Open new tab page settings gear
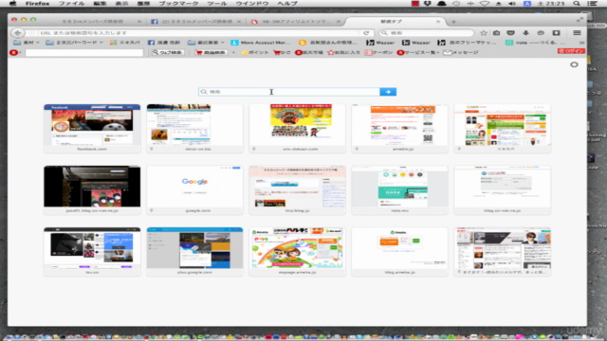Image resolution: width=607 pixels, height=341 pixels. pos(574,64)
